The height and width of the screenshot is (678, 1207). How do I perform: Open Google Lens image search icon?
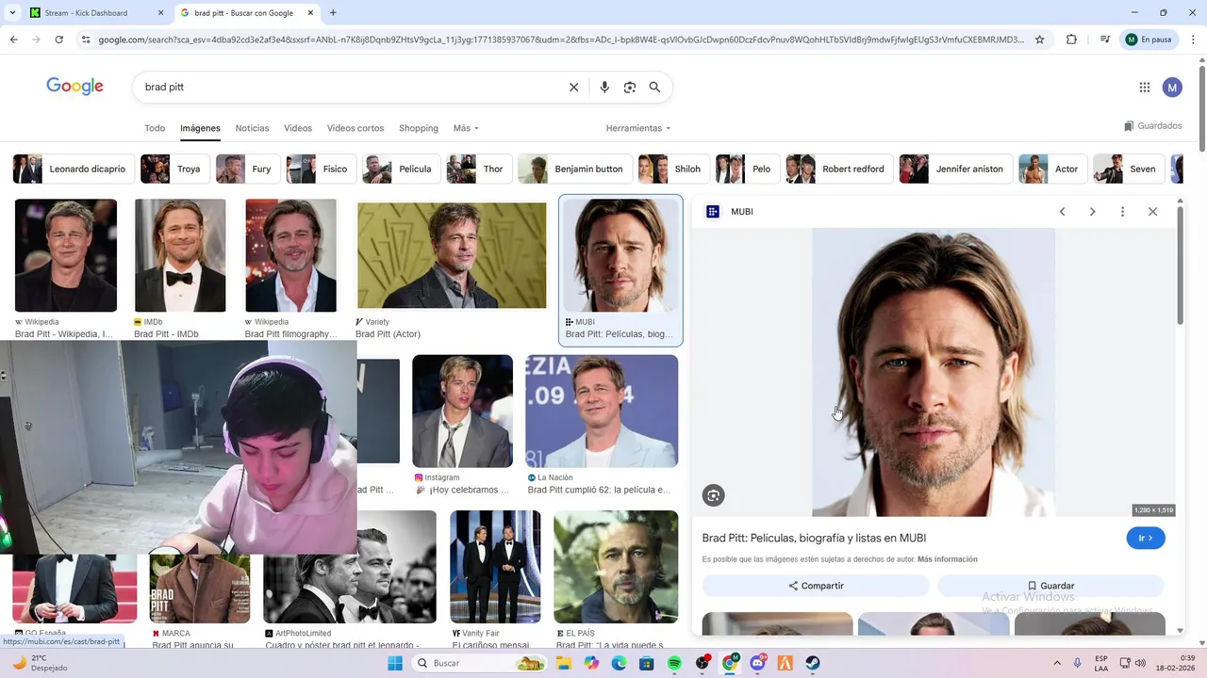pyautogui.click(x=630, y=87)
